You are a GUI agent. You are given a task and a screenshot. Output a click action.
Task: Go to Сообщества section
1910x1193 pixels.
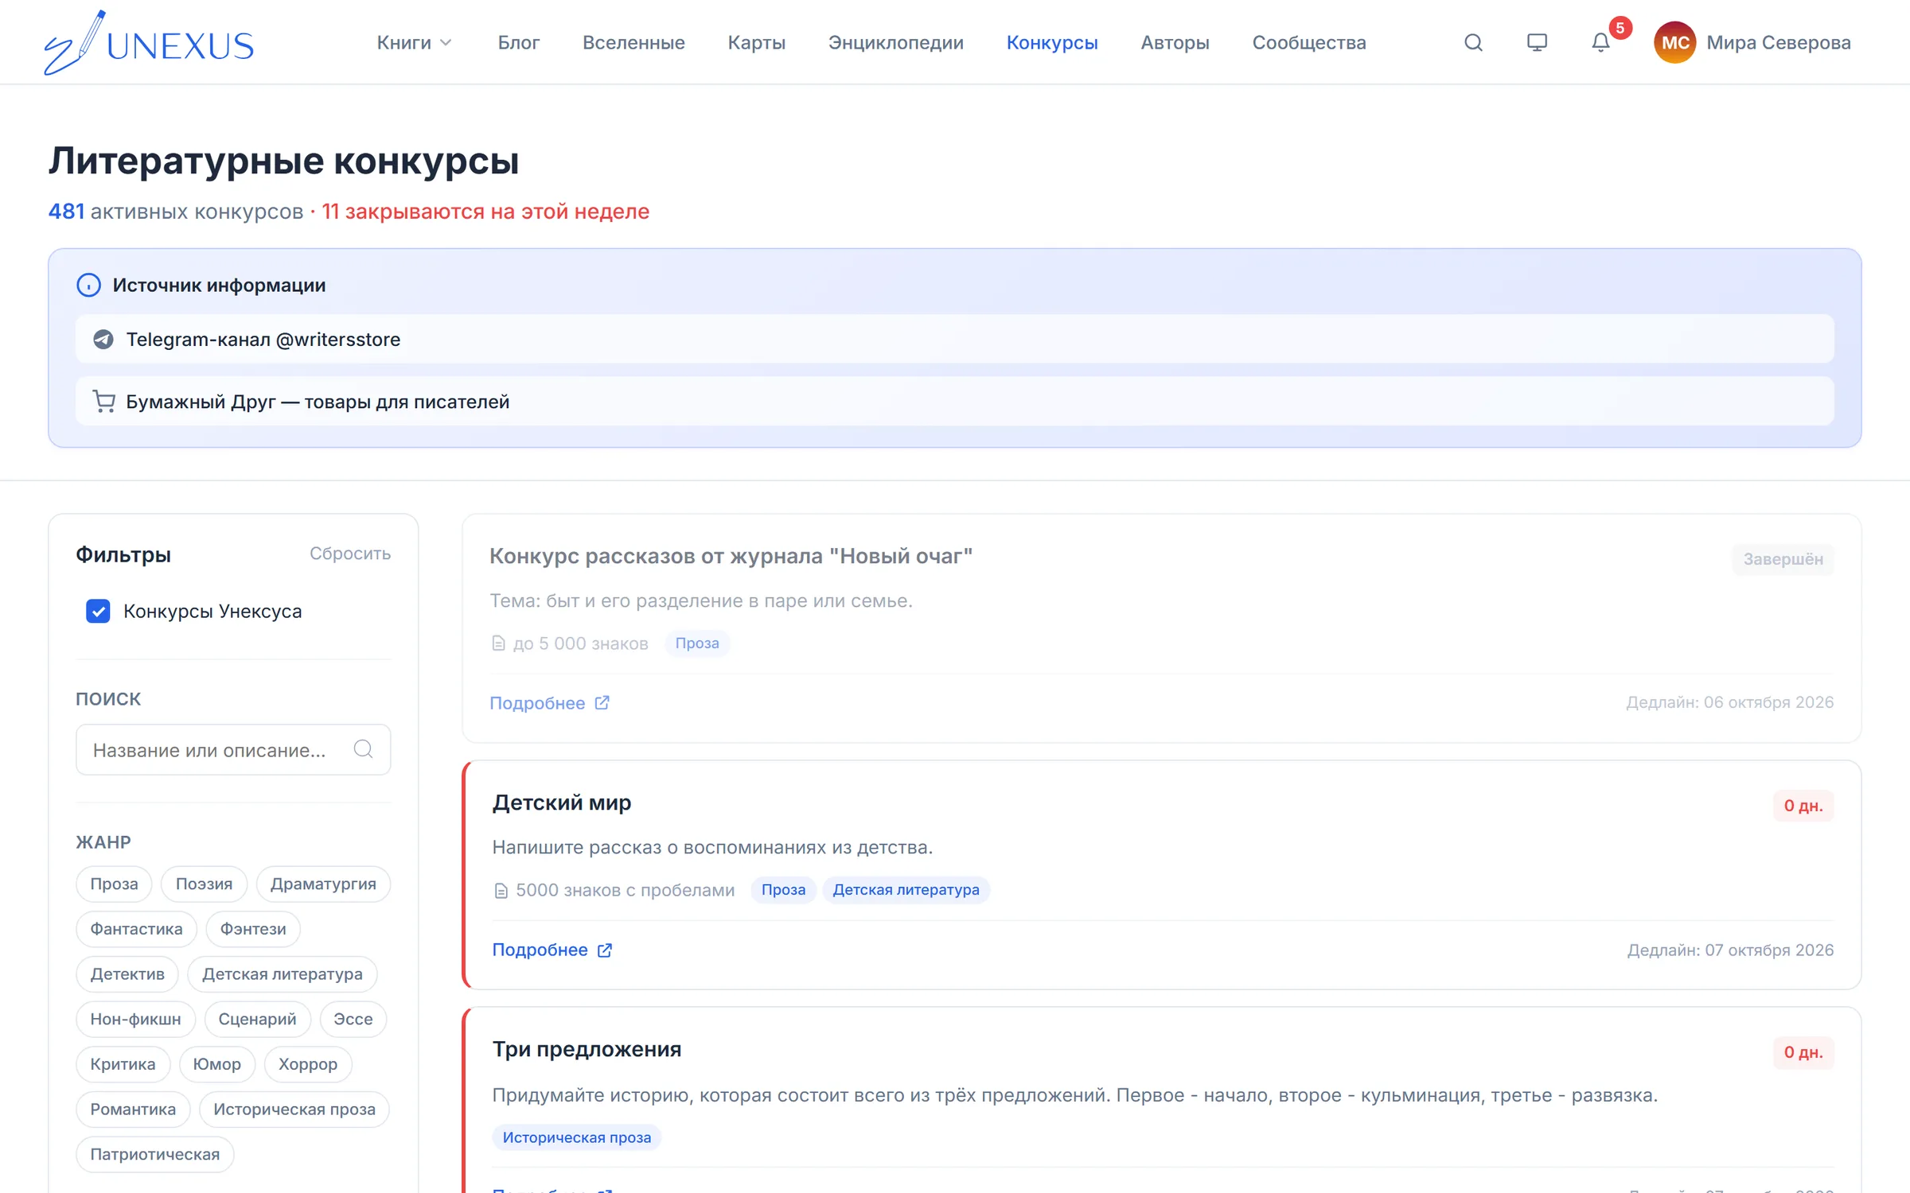pyautogui.click(x=1309, y=42)
